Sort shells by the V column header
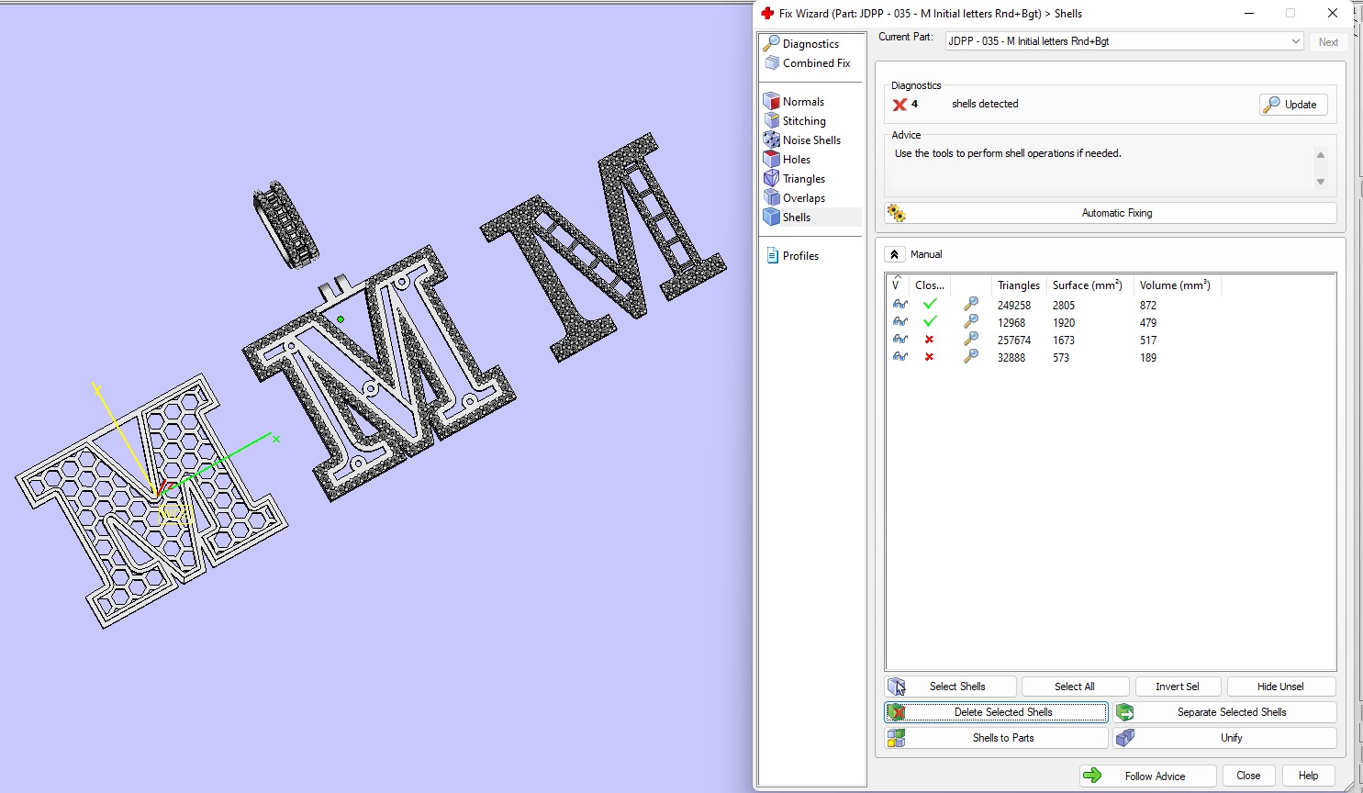Screen dimensions: 1363x793 898,285
